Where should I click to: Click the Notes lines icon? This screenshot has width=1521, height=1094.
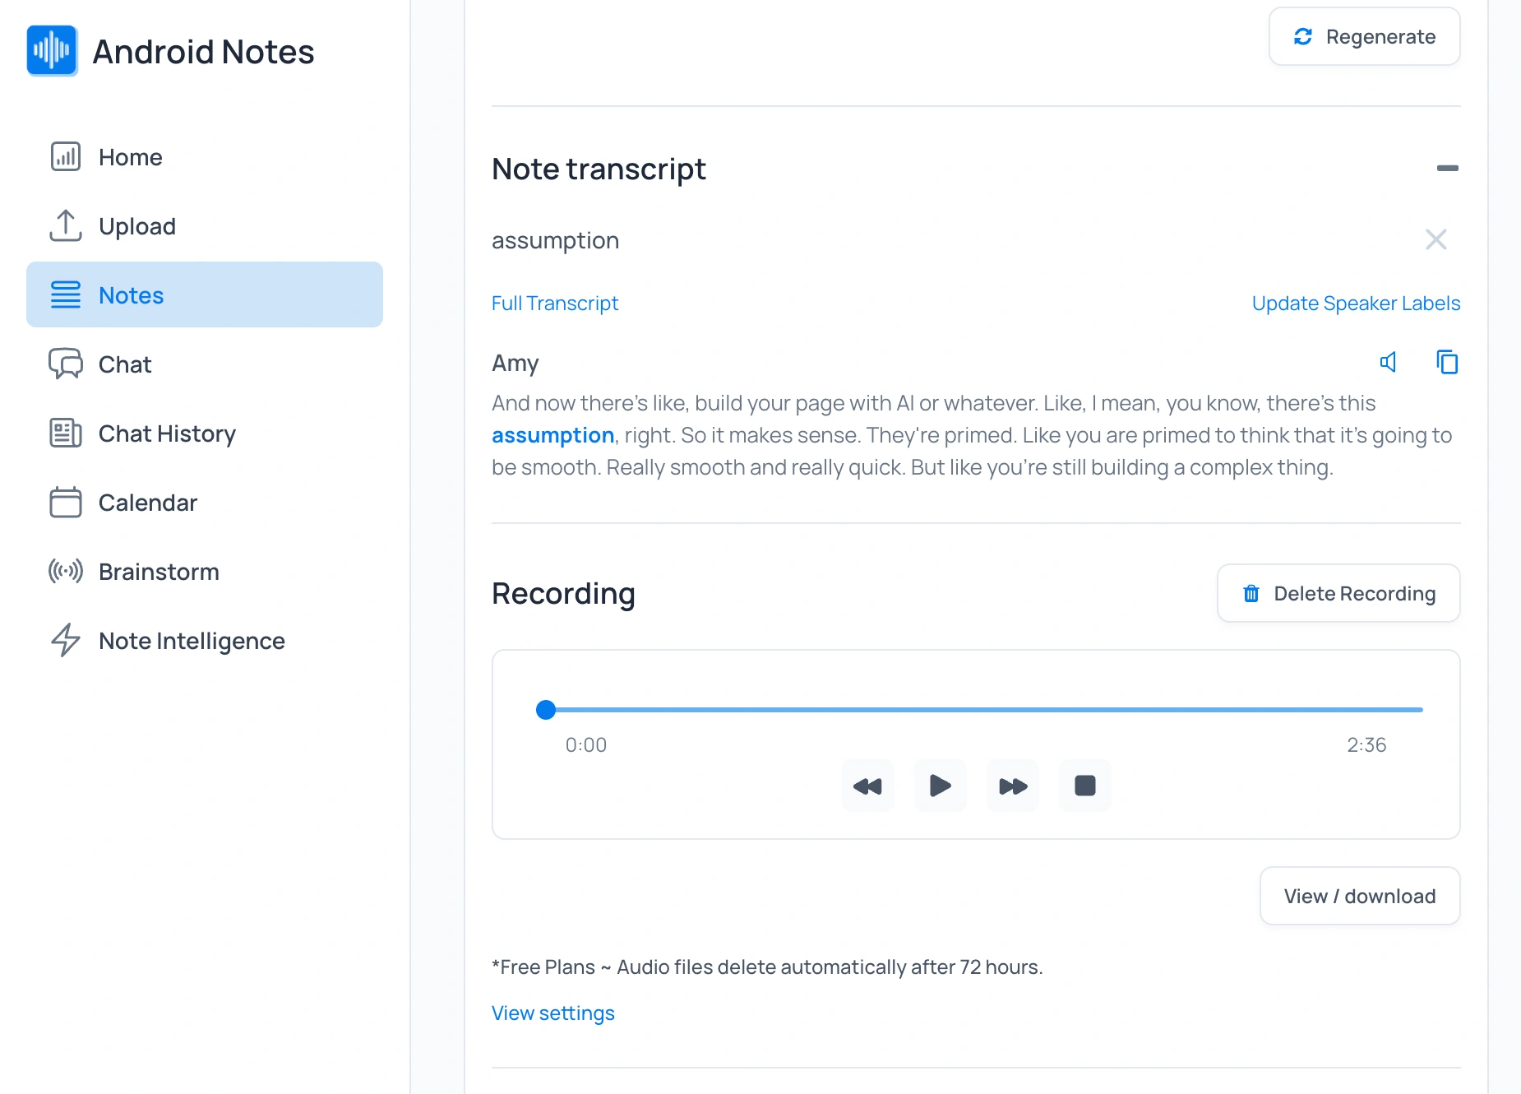click(66, 294)
